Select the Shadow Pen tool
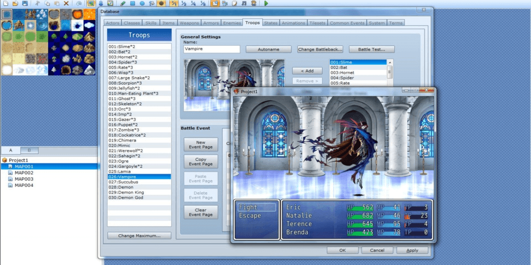This screenshot has height=265, width=531. pos(161,4)
